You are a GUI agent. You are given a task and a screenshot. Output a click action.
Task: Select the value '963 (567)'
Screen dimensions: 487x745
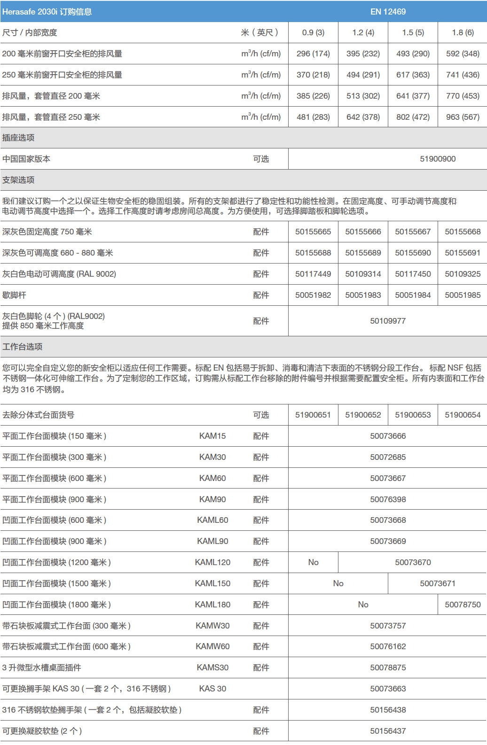[463, 117]
